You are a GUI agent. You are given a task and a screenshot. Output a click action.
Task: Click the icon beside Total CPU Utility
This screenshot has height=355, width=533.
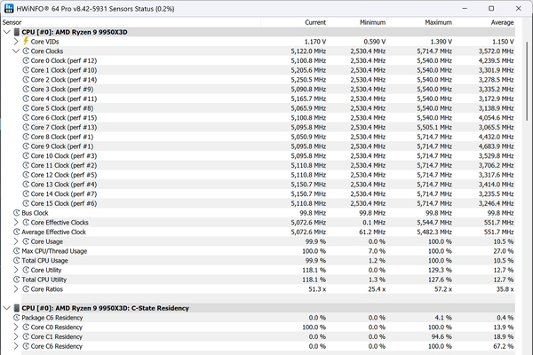[16, 280]
